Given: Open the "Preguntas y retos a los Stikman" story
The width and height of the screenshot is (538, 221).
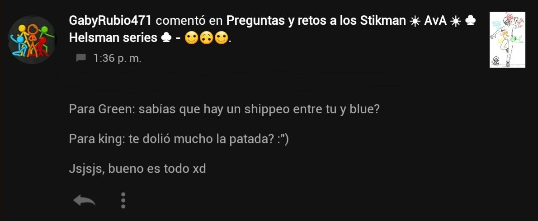Looking at the screenshot, I should click(x=316, y=21).
